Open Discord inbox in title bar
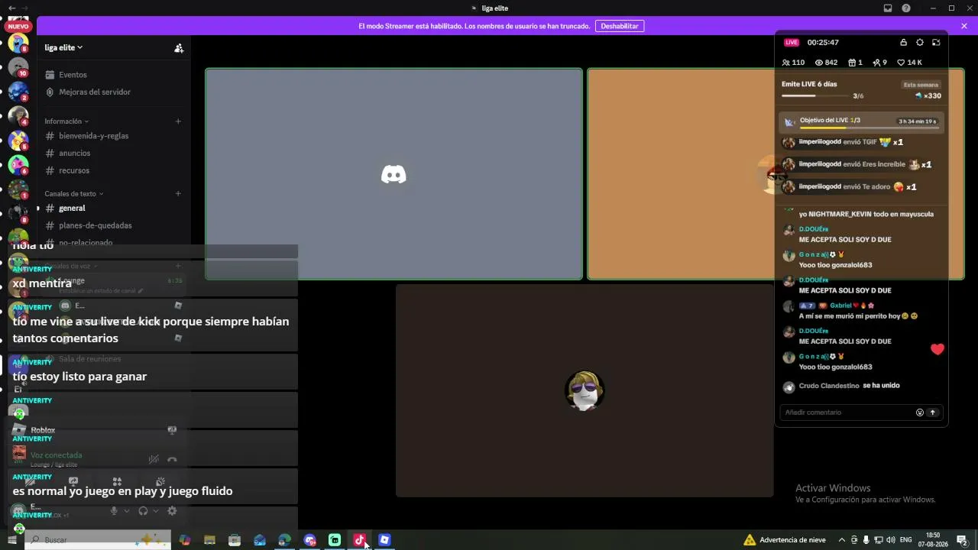 coord(888,8)
